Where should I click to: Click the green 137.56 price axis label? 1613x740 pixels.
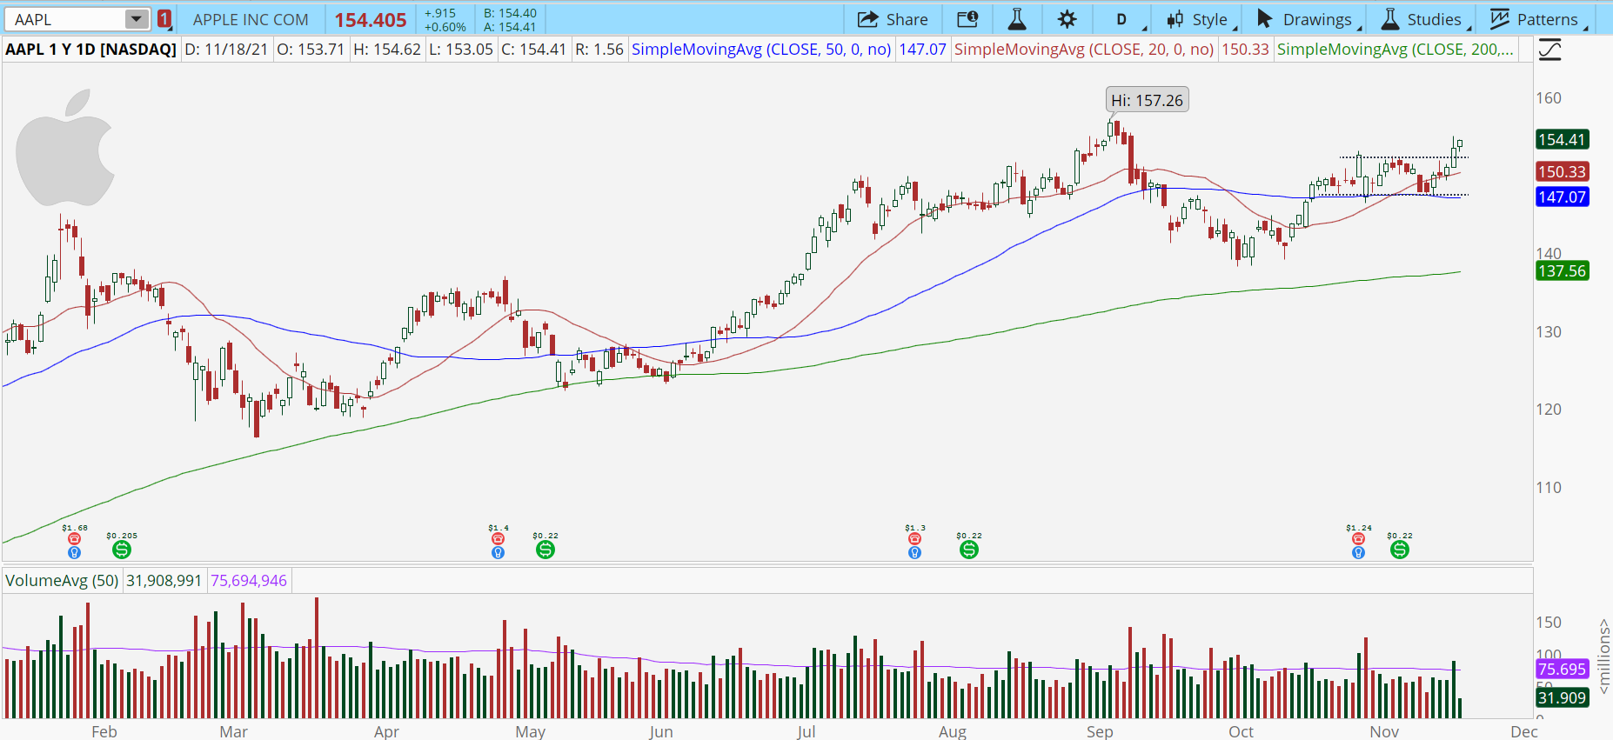1563,271
